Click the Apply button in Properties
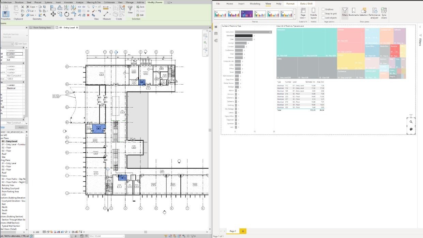Image resolution: width=423 pixels, height=238 pixels. [21, 127]
